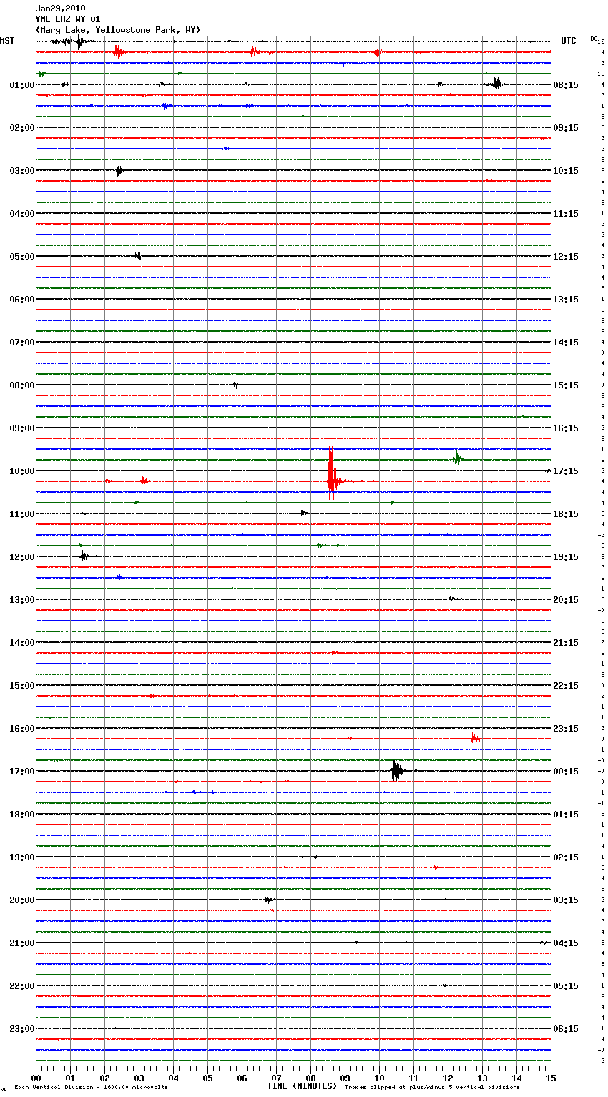This screenshot has height=1097, width=608.
Task: Select the 09:00 MST time label
Action: tap(22, 428)
